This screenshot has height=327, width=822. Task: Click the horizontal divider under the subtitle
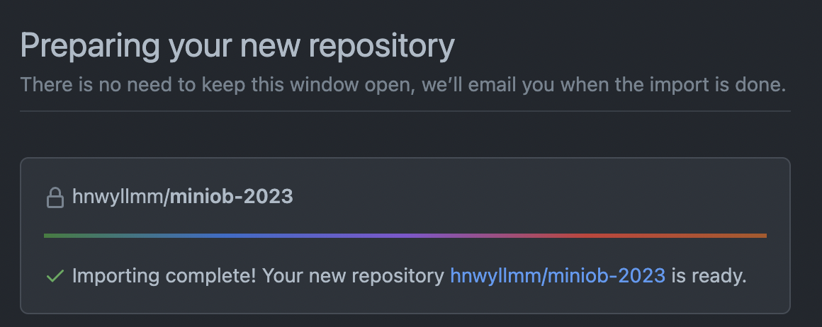tap(405, 111)
